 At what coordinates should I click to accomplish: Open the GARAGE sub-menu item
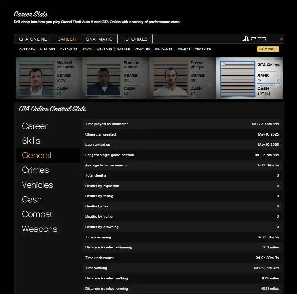point(123,49)
